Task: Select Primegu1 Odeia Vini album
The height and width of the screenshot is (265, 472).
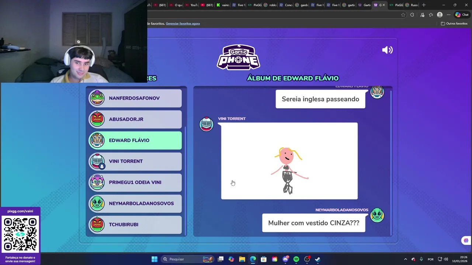Action: 135,182
